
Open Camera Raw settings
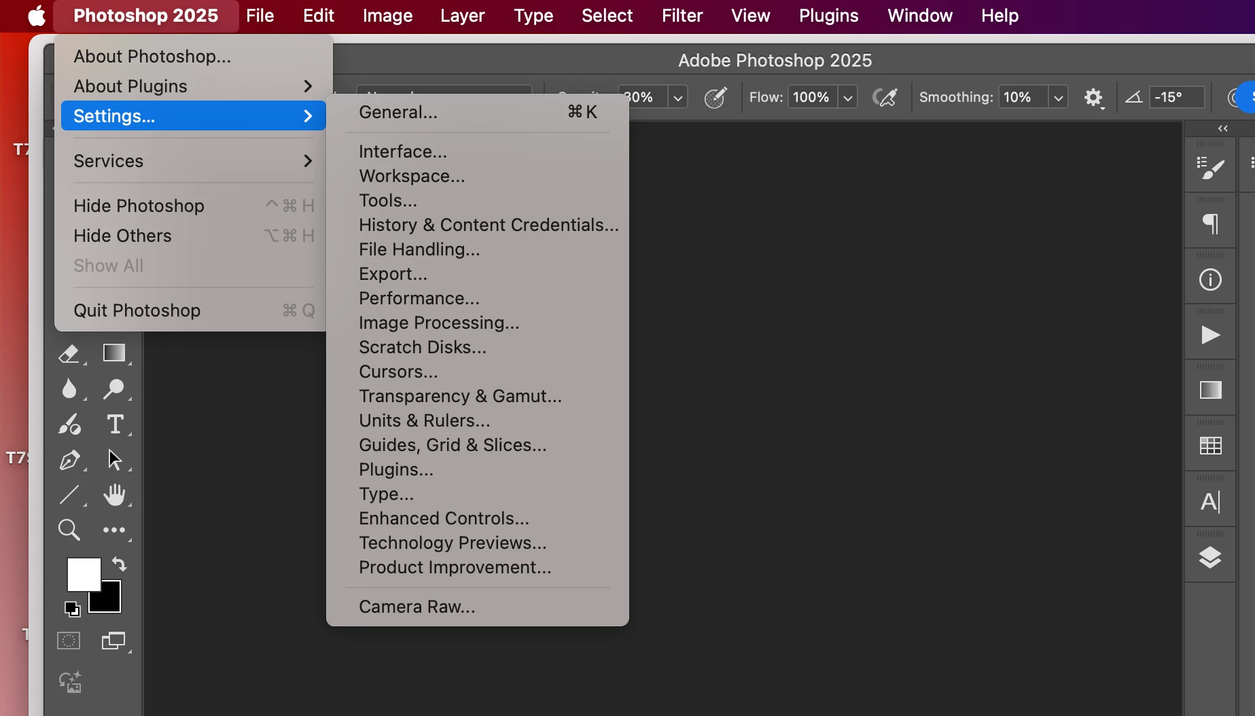pyautogui.click(x=477, y=607)
